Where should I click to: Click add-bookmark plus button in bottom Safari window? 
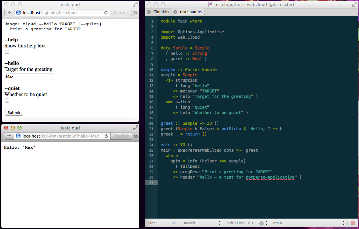click(x=9, y=136)
